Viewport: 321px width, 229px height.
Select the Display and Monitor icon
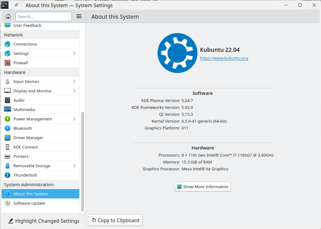[x=7, y=91]
